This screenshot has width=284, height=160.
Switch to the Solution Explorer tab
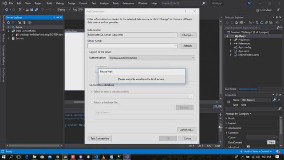pos(248,89)
